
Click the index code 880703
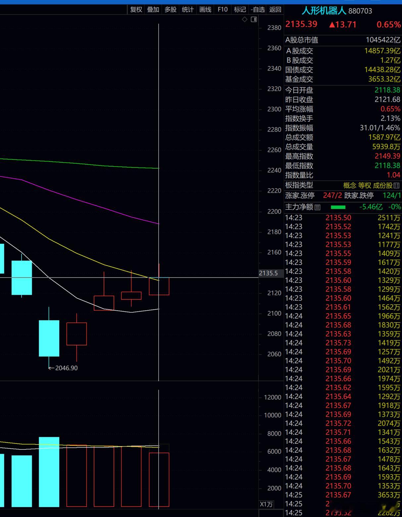(x=360, y=11)
